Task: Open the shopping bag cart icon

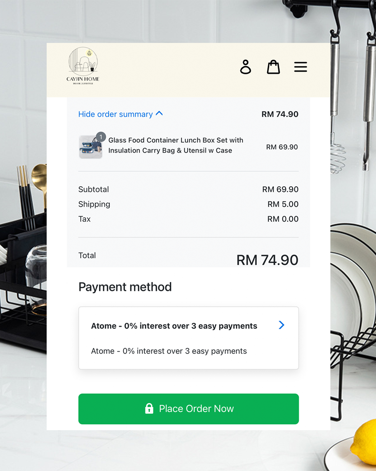Action: click(x=273, y=67)
